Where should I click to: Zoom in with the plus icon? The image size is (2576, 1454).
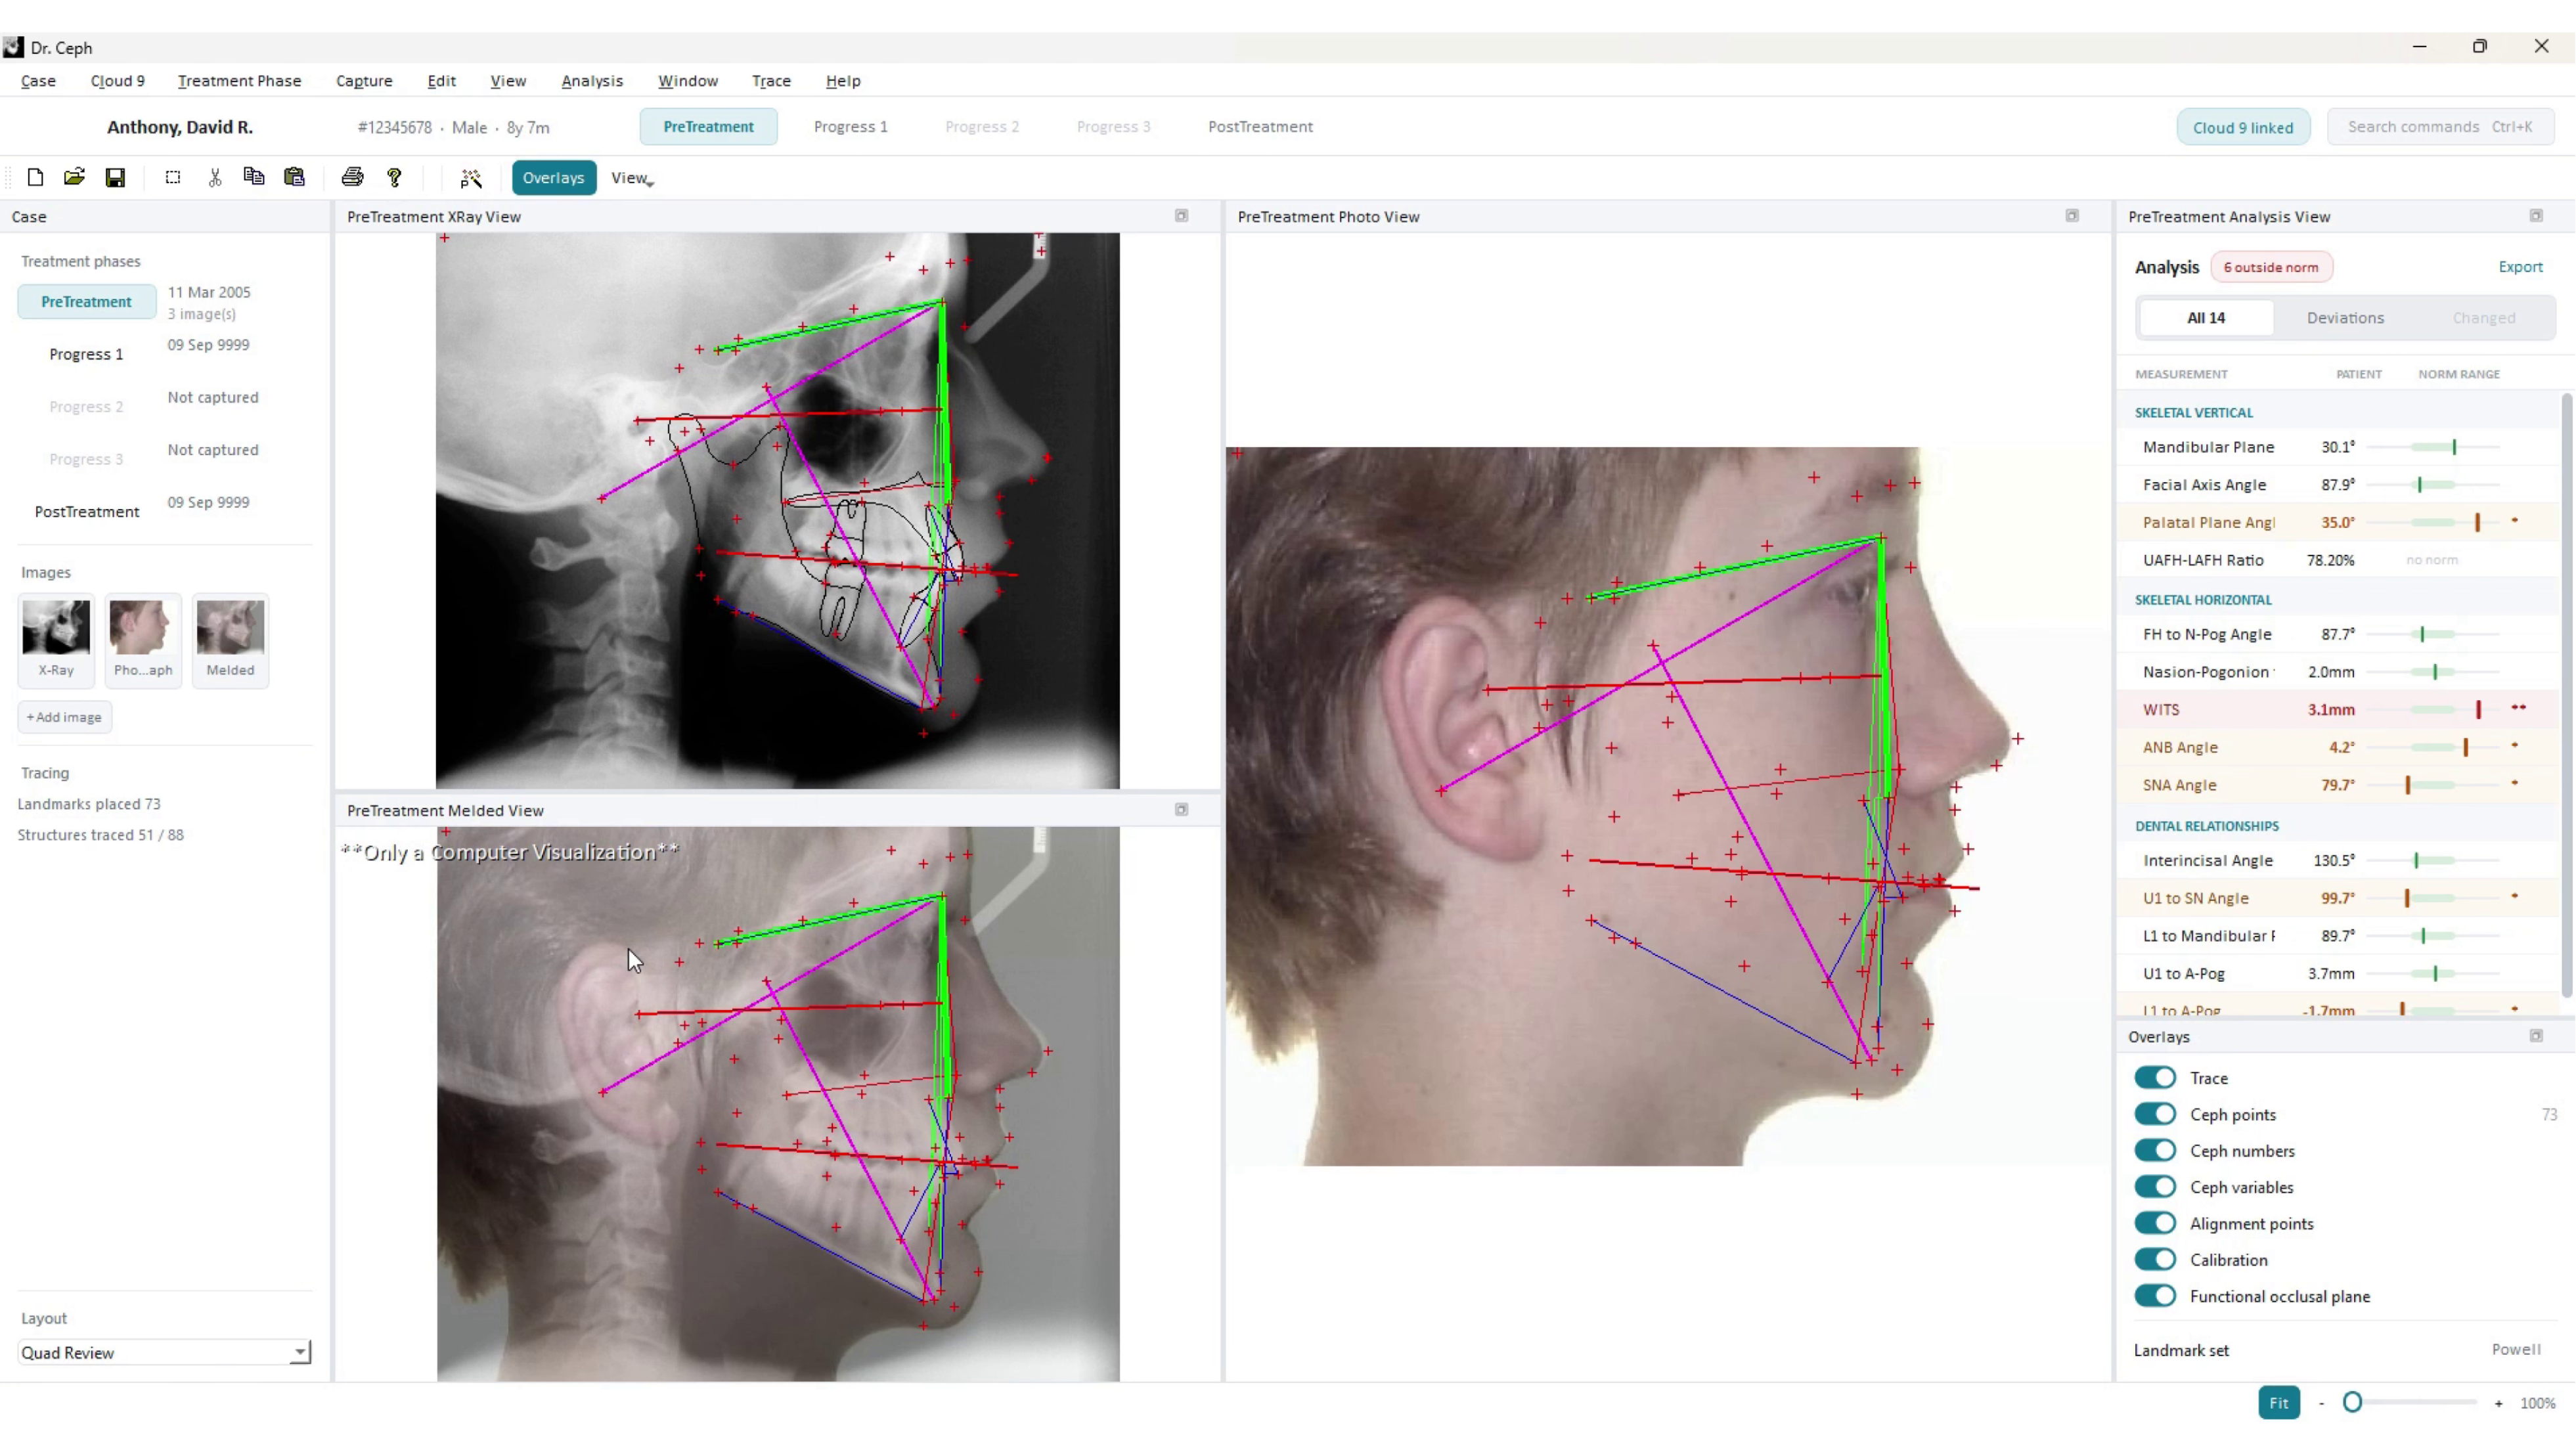(2499, 1403)
